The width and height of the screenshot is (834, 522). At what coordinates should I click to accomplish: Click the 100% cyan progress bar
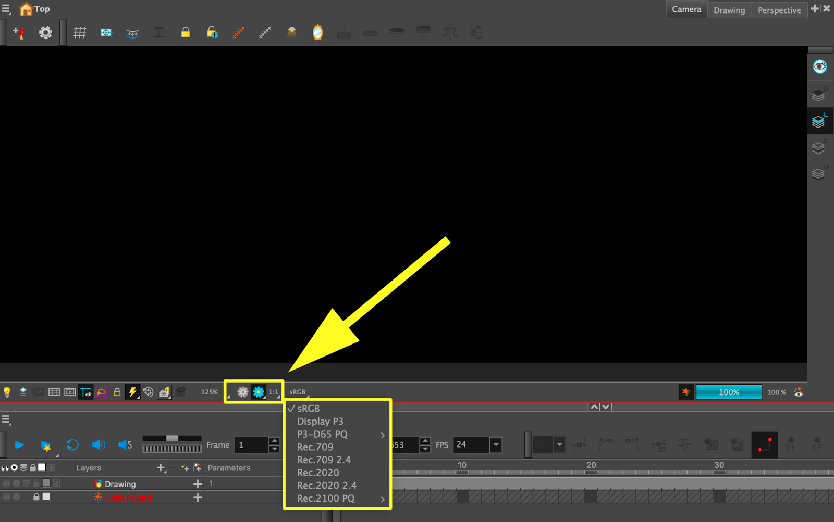728,392
